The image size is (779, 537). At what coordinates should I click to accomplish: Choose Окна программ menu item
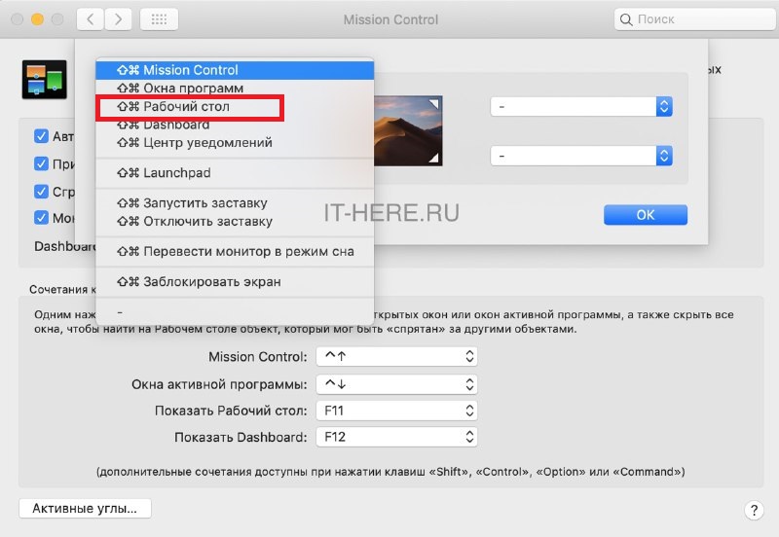pyautogui.click(x=235, y=89)
